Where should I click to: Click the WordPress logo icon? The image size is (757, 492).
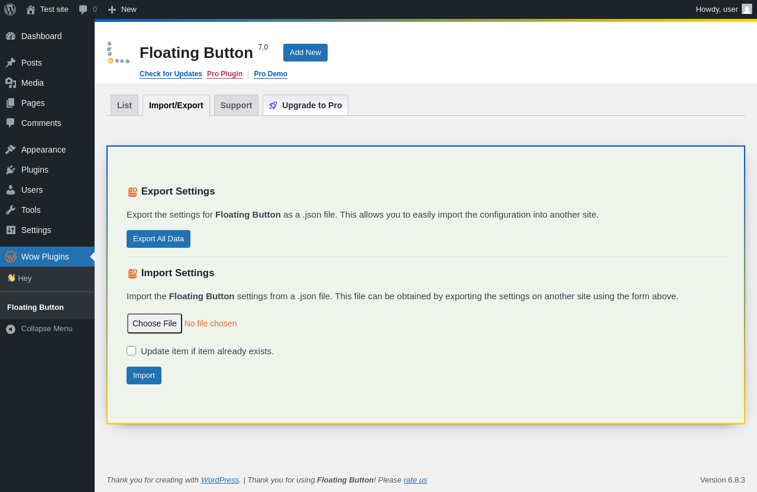coord(10,9)
